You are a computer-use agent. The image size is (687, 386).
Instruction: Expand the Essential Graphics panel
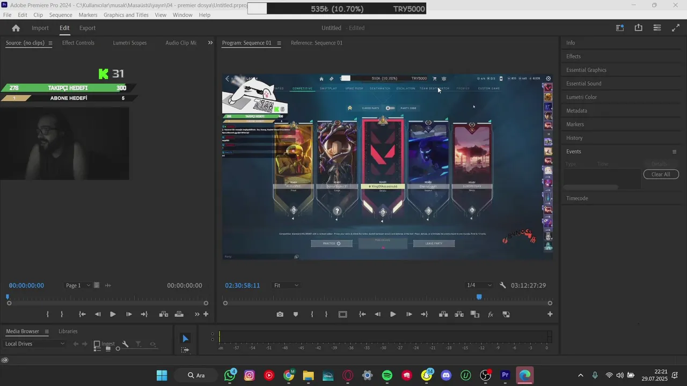586,70
